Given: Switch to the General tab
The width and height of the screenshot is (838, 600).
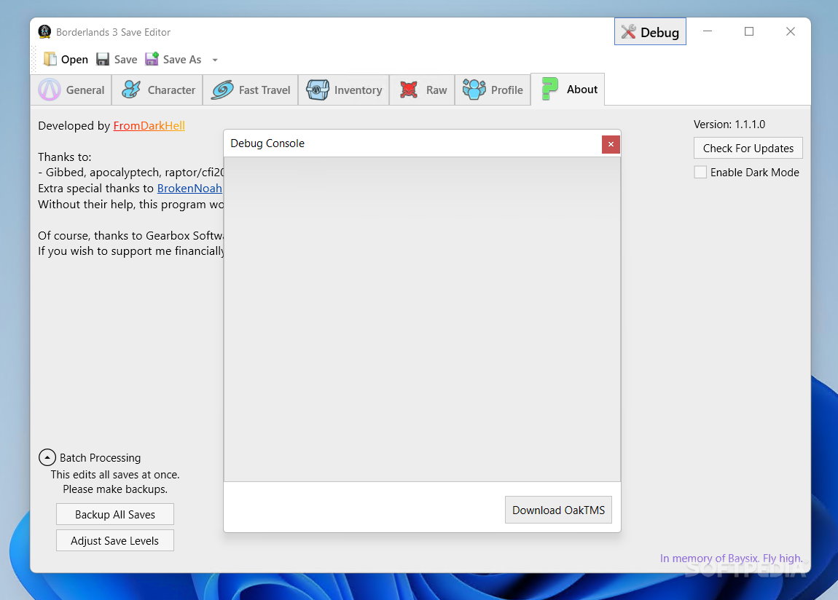Looking at the screenshot, I should [71, 90].
